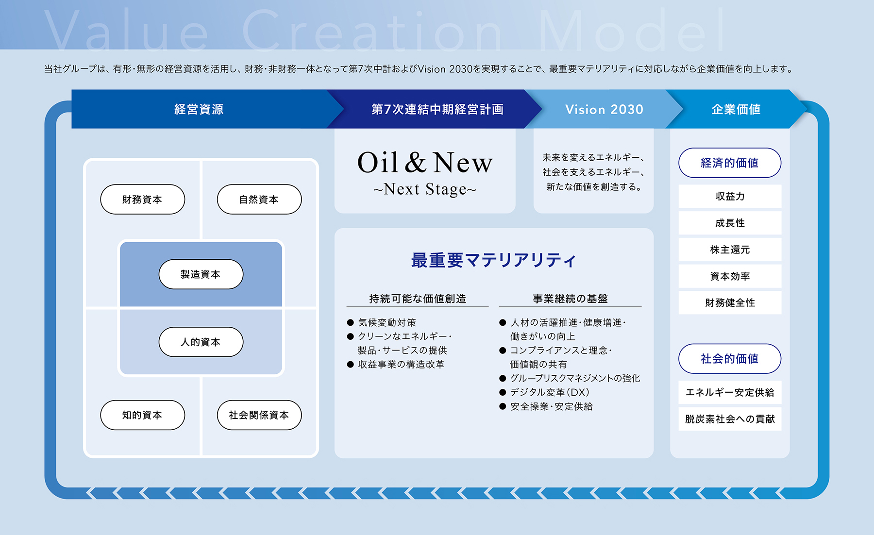
Task: Click the 最重要マテリアリティ heading
Action: coord(492,260)
